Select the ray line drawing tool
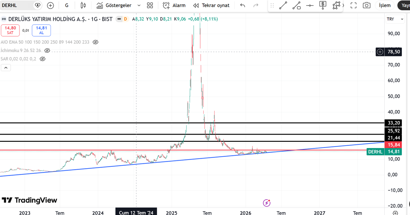 click(x=297, y=5)
